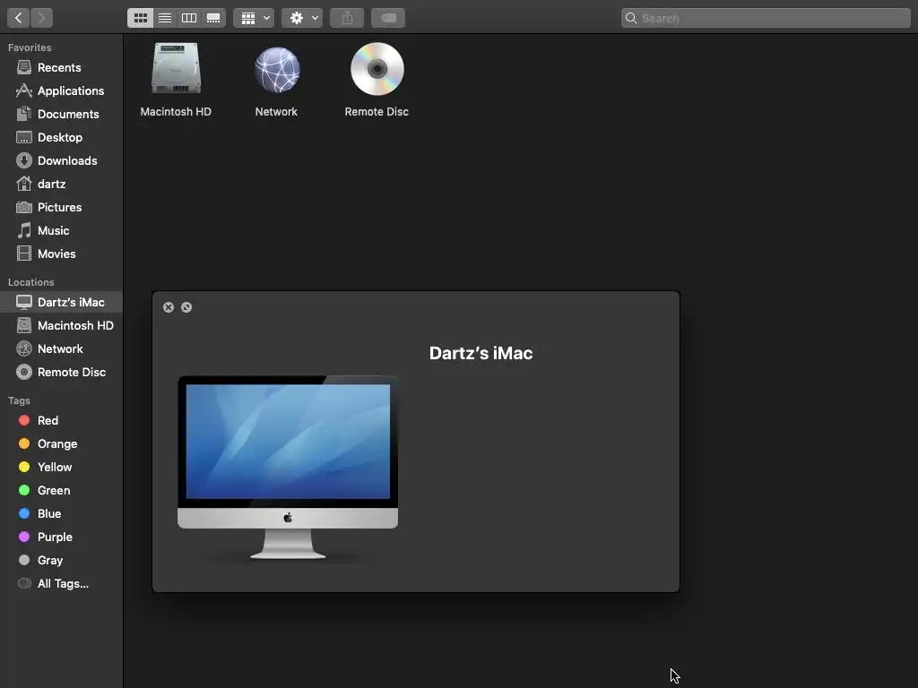Close the Dartz's iMac preview panel

(x=169, y=307)
